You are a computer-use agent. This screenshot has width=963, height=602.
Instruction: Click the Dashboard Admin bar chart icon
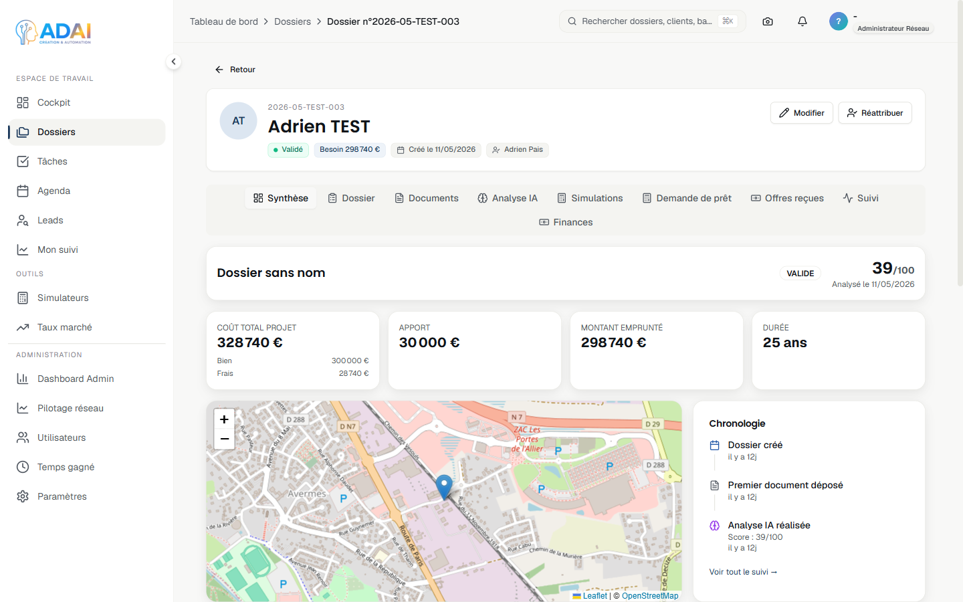click(23, 379)
